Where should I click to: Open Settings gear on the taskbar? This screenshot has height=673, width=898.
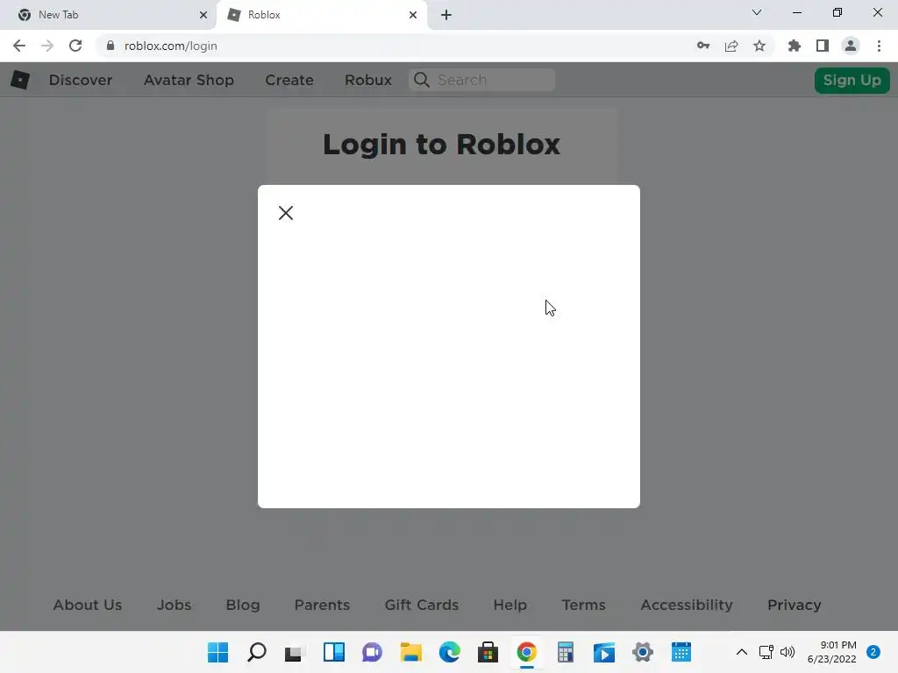pos(643,652)
